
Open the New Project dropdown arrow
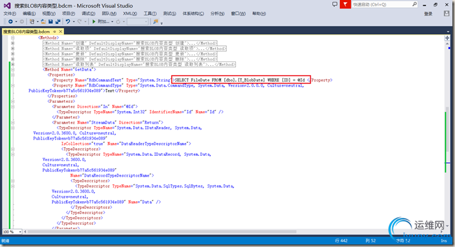pyautogui.click(x=37, y=21)
